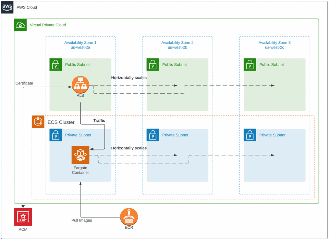The image size is (329, 240).
Task: Click Horizontally scales label beside the ALB
Action: [129, 78]
